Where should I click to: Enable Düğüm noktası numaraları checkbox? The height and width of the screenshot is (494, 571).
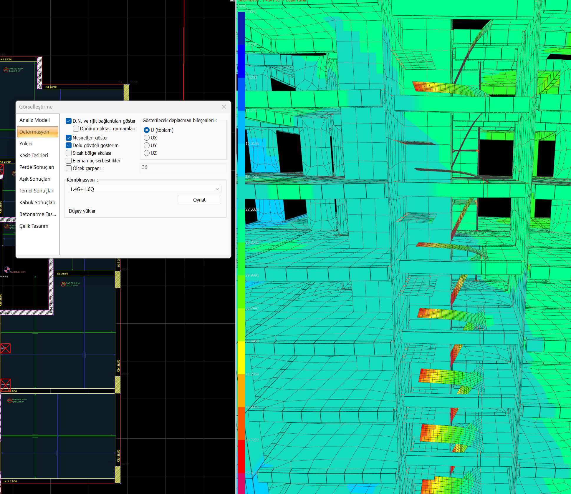[76, 129]
